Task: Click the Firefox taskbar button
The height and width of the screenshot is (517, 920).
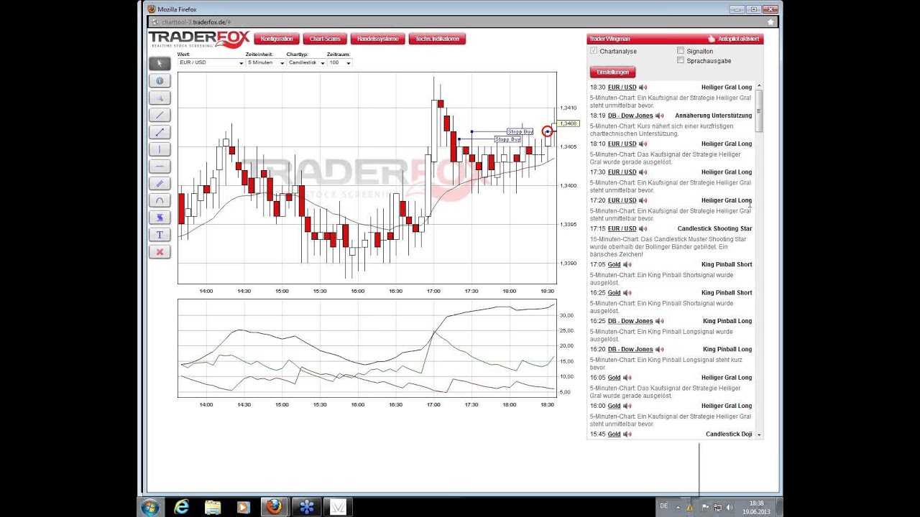Action: [274, 507]
